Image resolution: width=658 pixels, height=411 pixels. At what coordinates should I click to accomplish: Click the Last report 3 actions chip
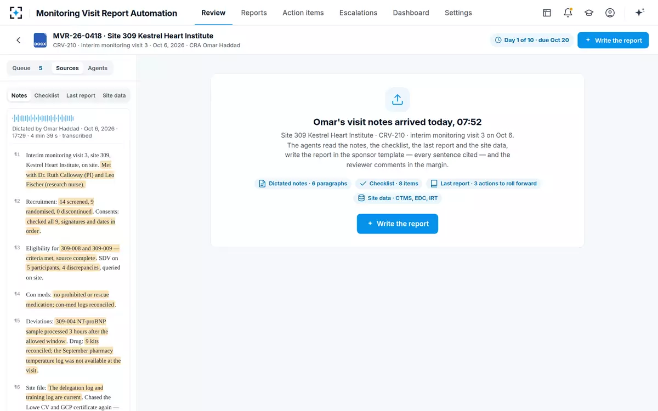coord(483,184)
